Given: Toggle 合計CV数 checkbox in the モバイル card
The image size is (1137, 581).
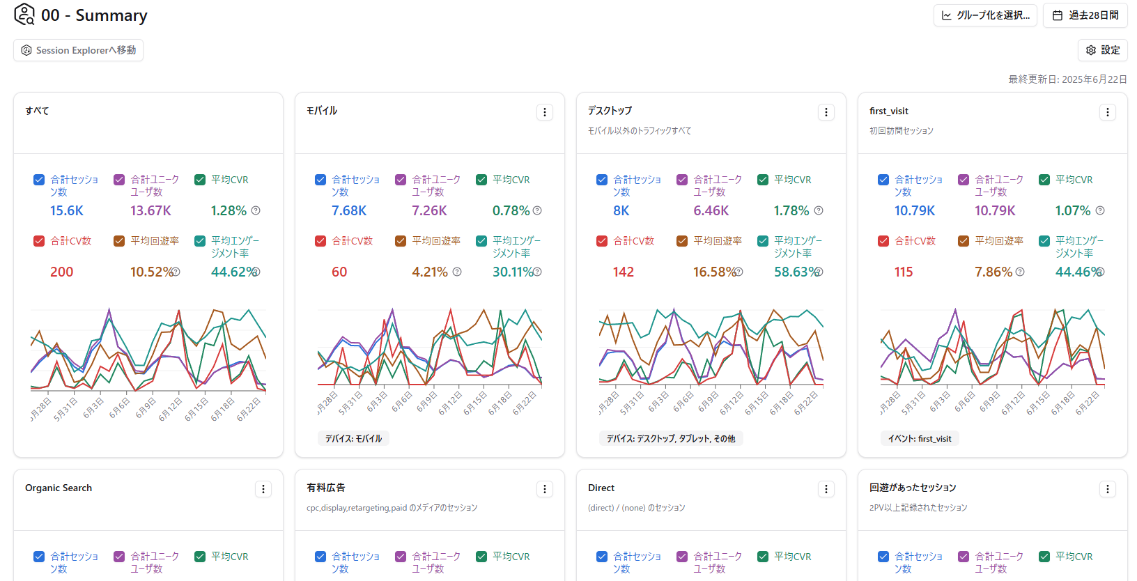Looking at the screenshot, I should (320, 241).
